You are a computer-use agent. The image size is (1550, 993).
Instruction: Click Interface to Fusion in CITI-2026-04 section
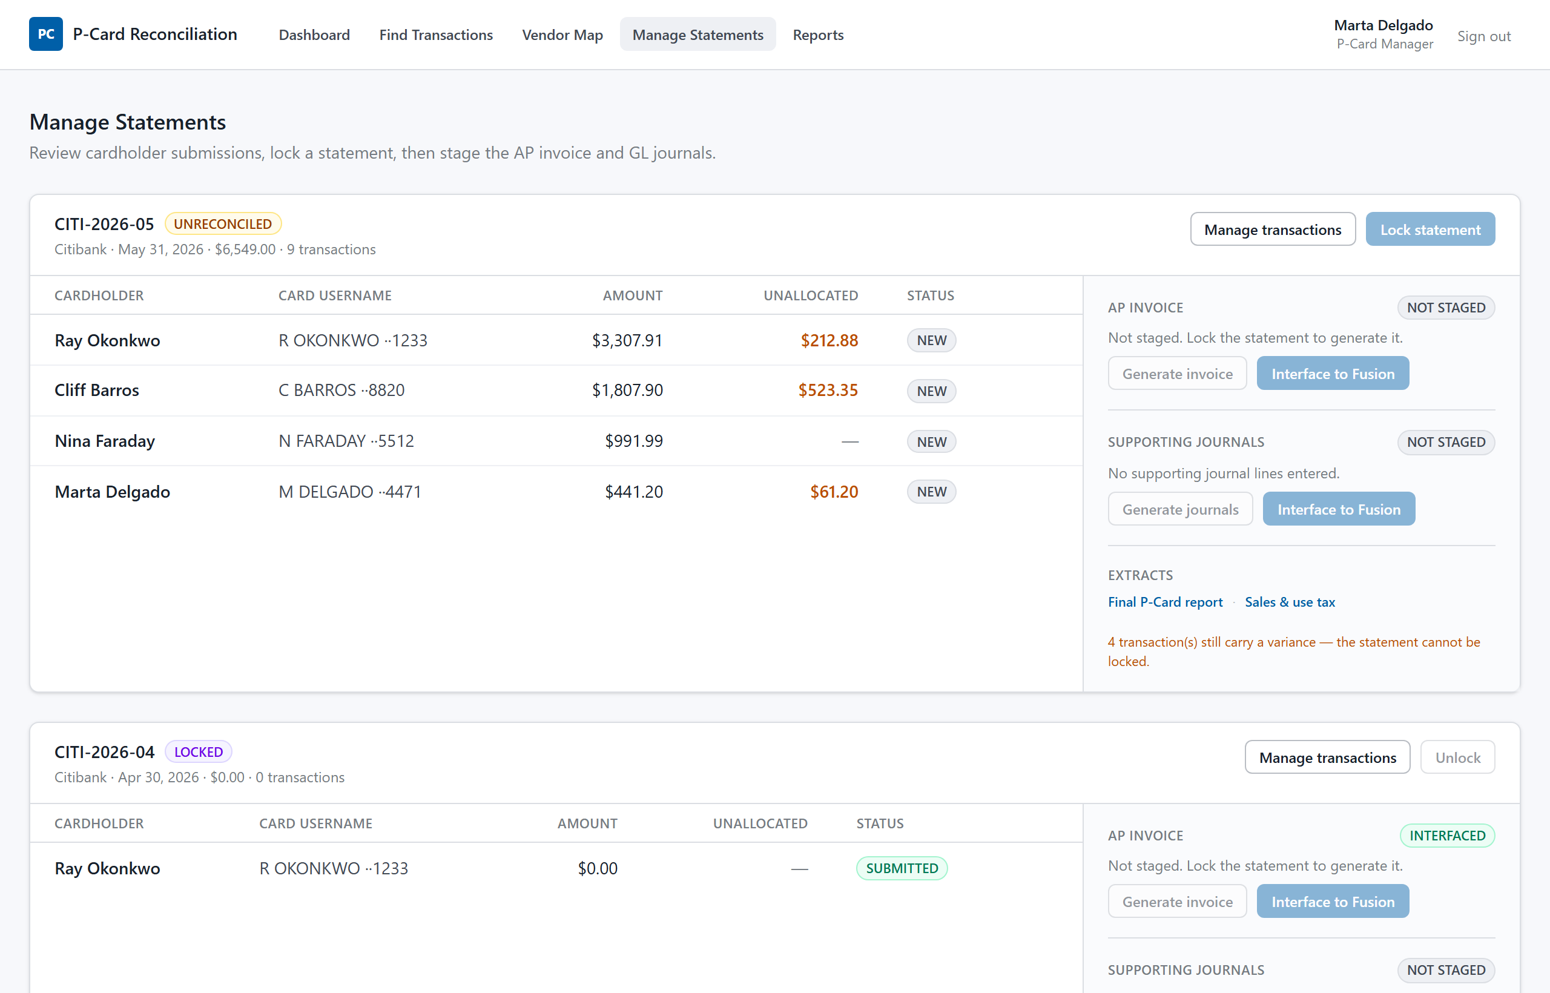(x=1332, y=901)
